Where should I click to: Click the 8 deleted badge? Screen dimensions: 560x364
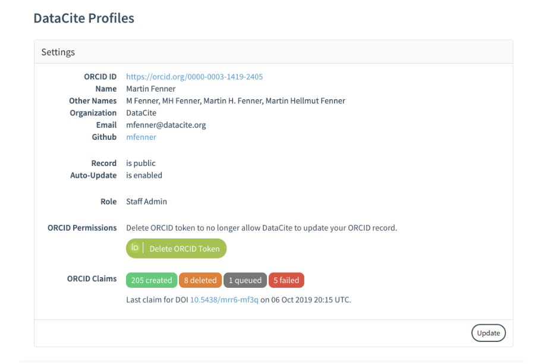pyautogui.click(x=200, y=280)
